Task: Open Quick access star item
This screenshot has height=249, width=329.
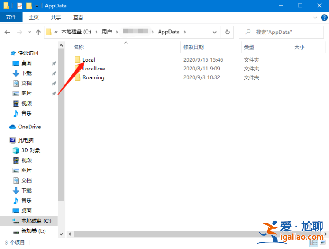Action: pos(24,53)
